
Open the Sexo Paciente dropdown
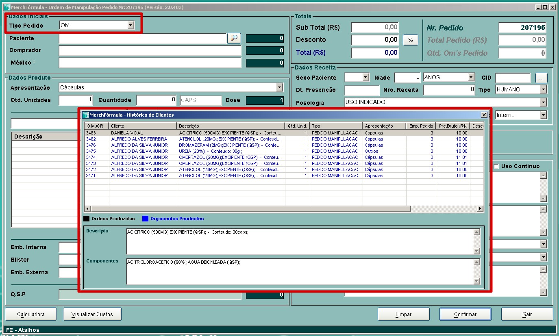(365, 77)
